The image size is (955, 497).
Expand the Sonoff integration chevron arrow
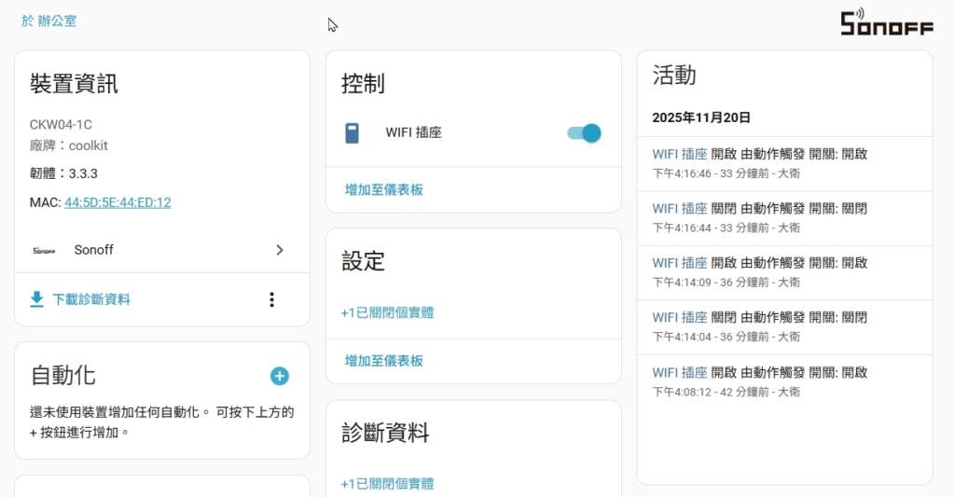click(280, 250)
